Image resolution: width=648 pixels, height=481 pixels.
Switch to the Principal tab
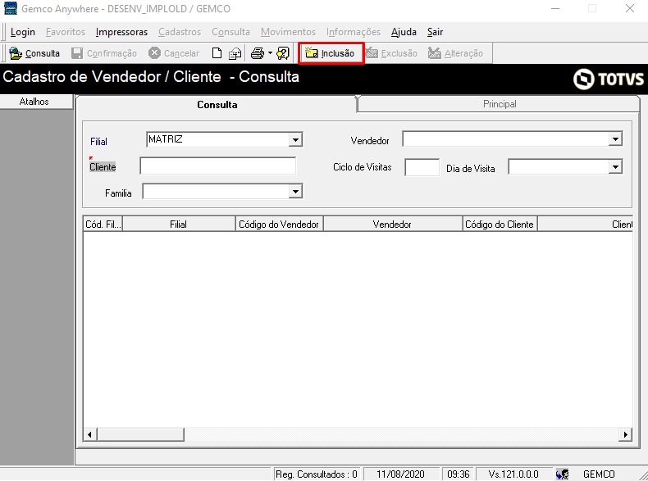point(500,104)
